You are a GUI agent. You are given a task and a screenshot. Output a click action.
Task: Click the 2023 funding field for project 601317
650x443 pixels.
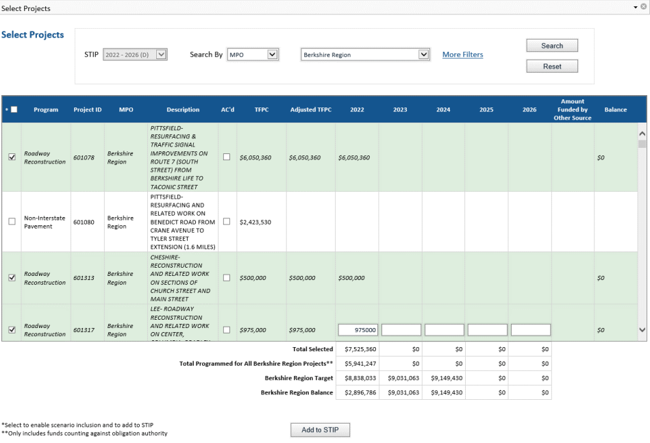[x=401, y=329]
